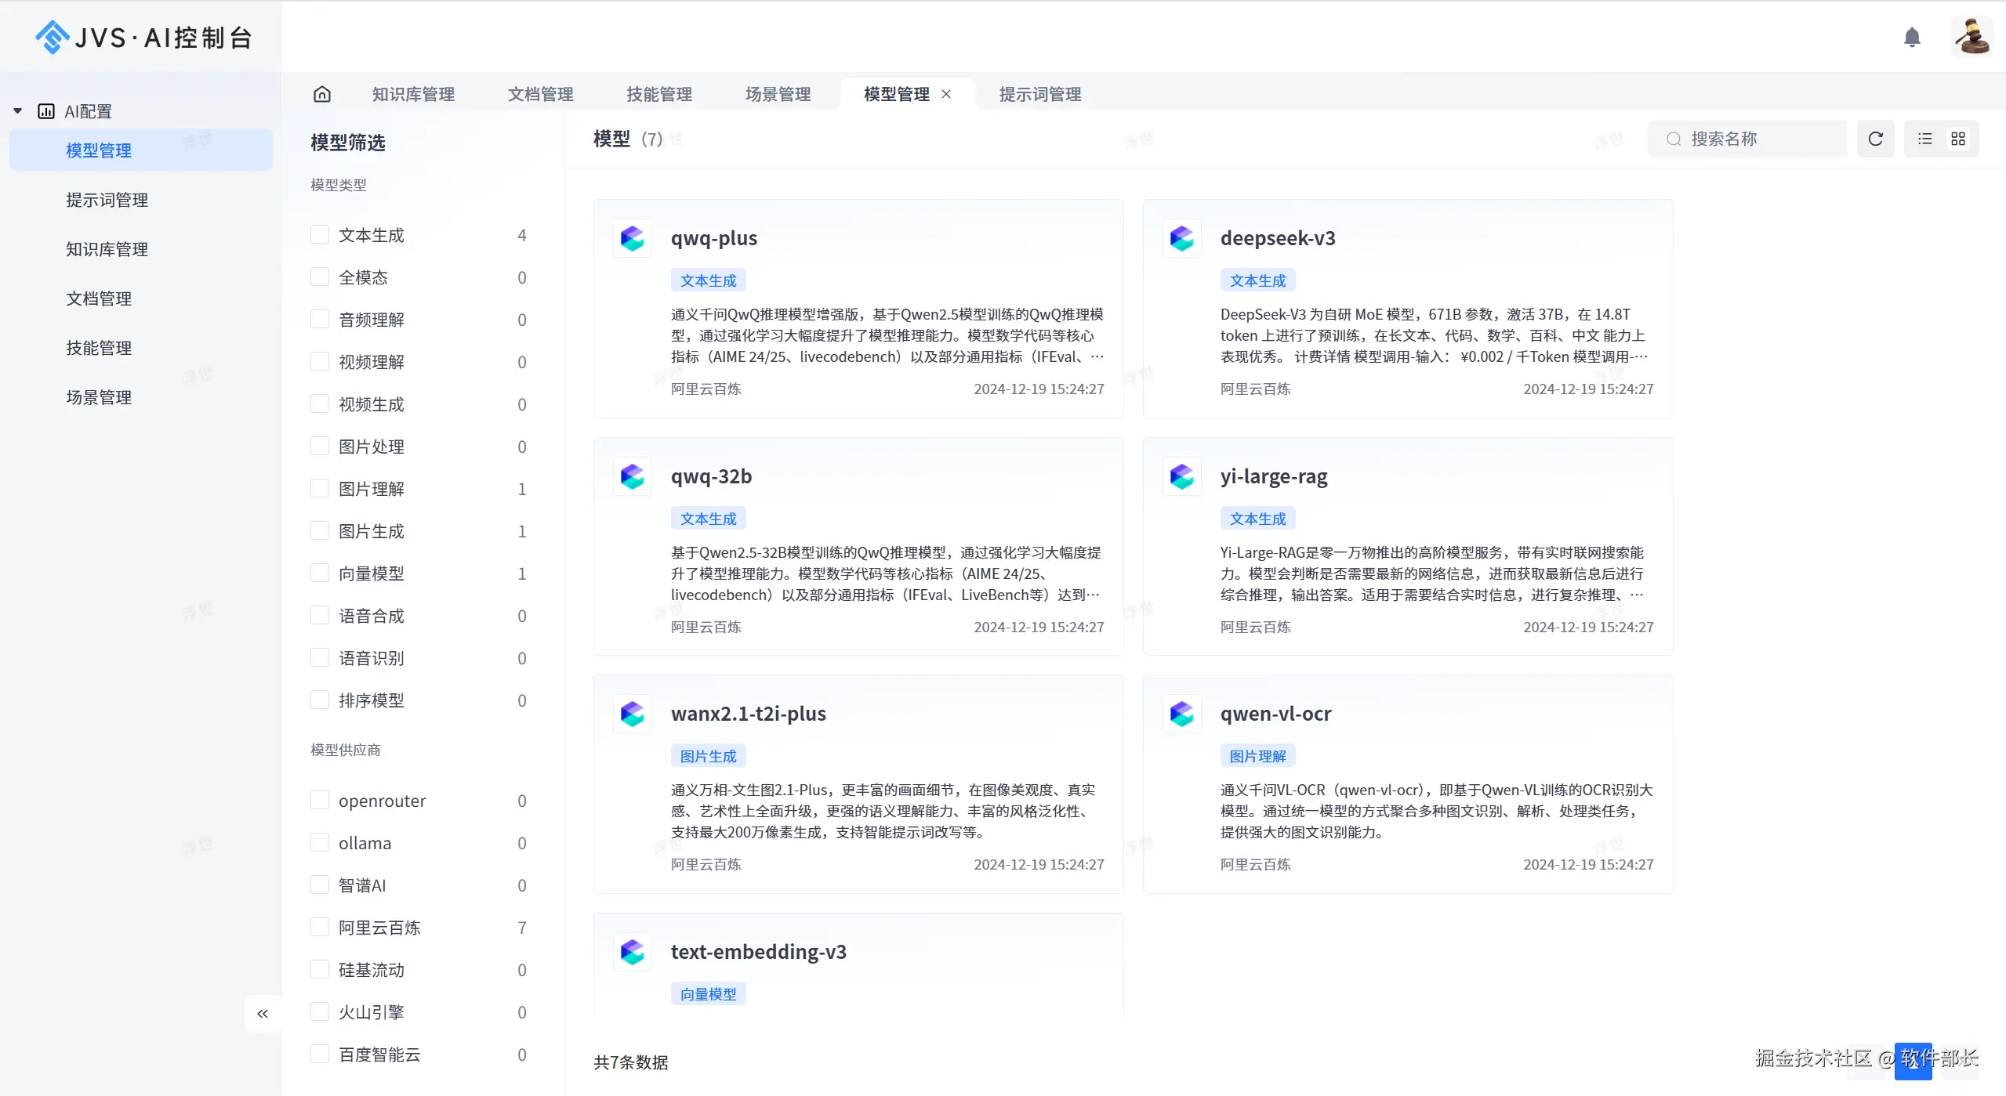
Task: Click the 图片生成 tag on wanx2.1-t2i-plus
Action: coord(708,756)
